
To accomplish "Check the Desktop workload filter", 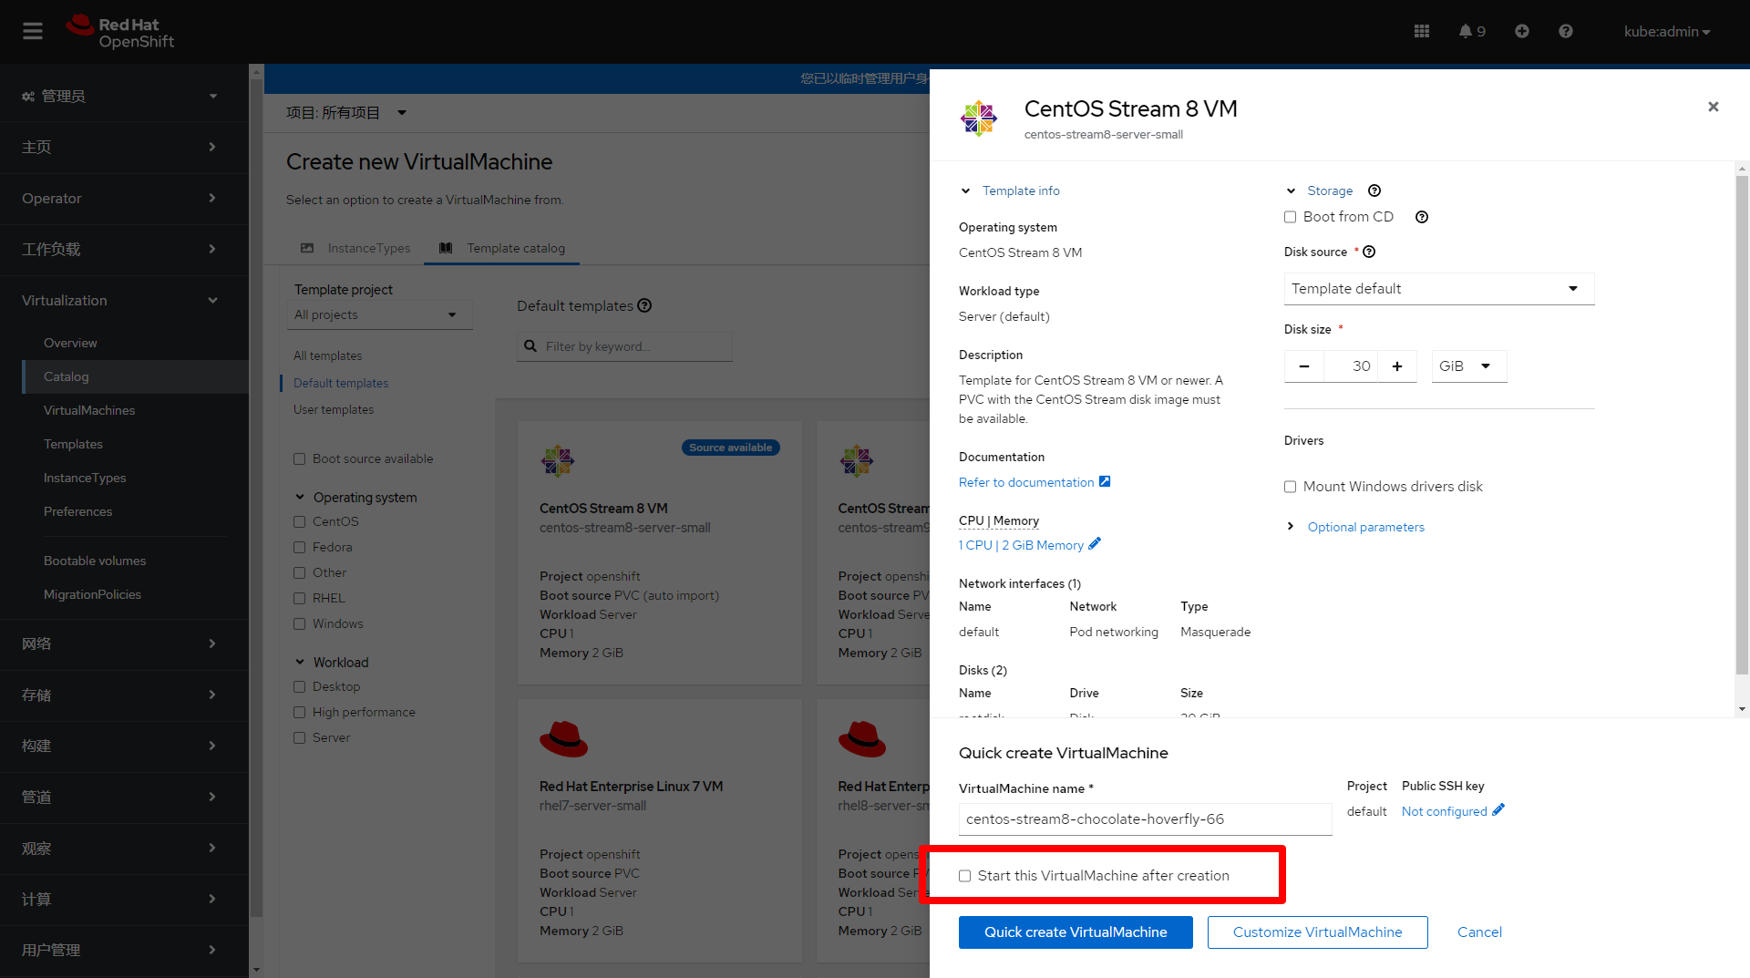I will tap(299, 686).
